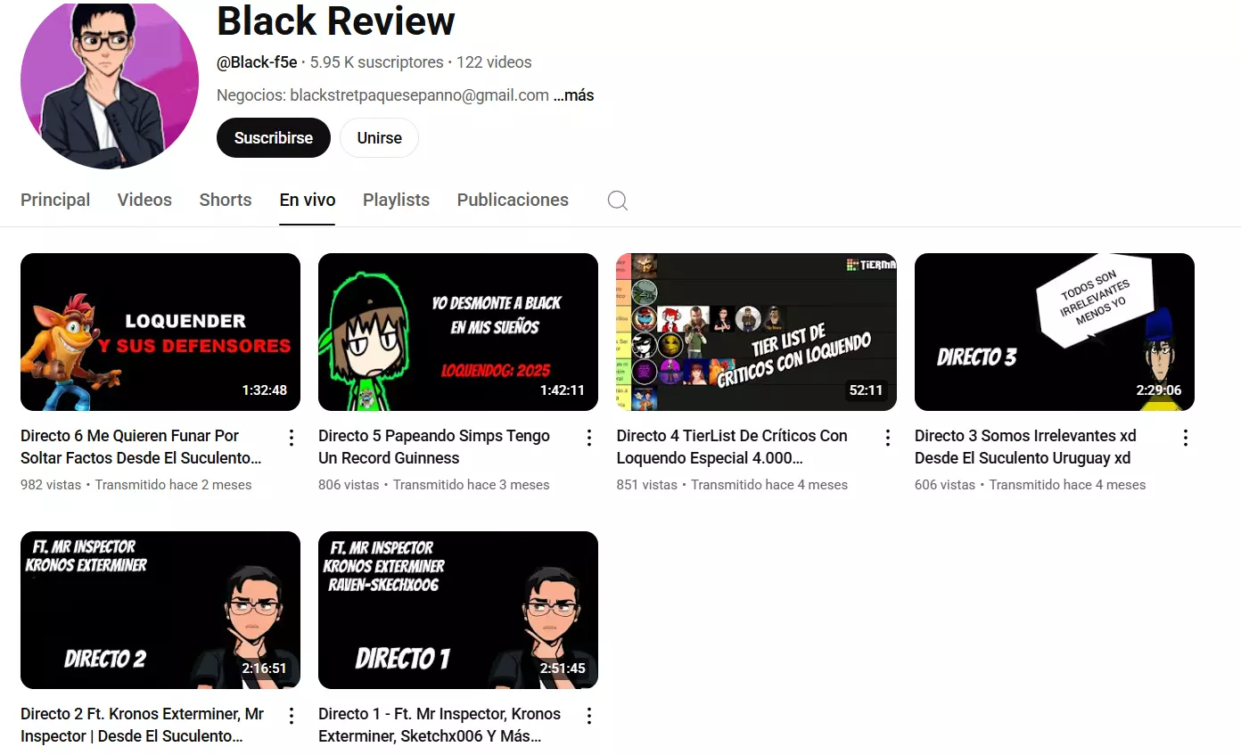Expand channel description with ...más
The width and height of the screenshot is (1241, 755).
tap(573, 95)
